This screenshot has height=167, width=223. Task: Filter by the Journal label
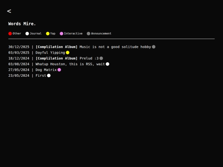coord(36,33)
